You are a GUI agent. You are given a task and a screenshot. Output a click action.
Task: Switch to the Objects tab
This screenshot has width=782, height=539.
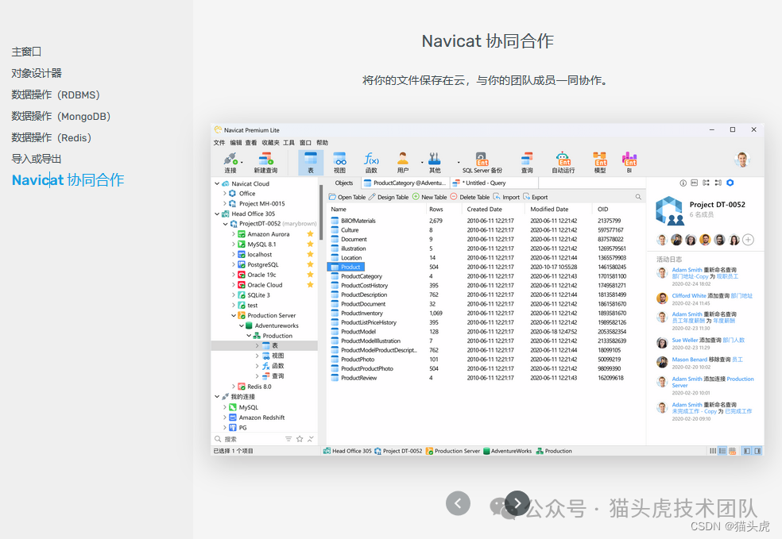[343, 183]
